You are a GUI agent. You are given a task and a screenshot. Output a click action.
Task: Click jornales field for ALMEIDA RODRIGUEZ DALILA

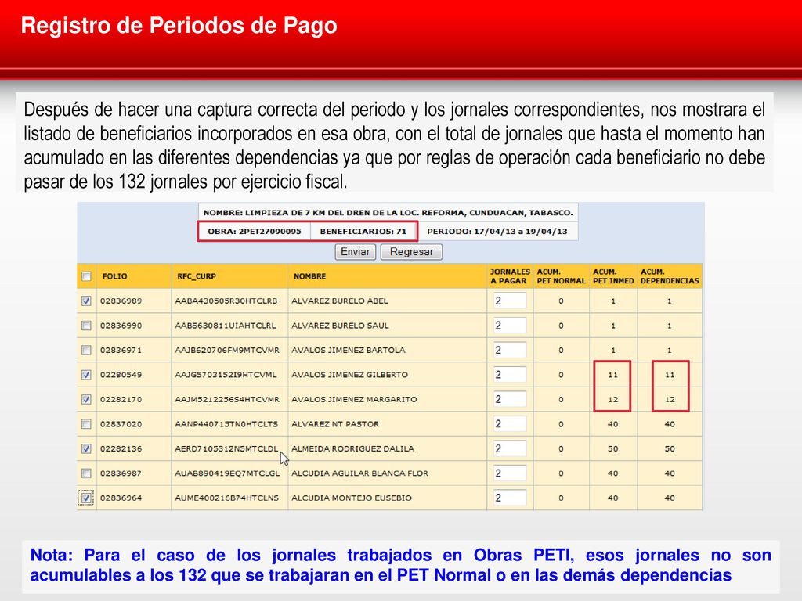pyautogui.click(x=510, y=448)
